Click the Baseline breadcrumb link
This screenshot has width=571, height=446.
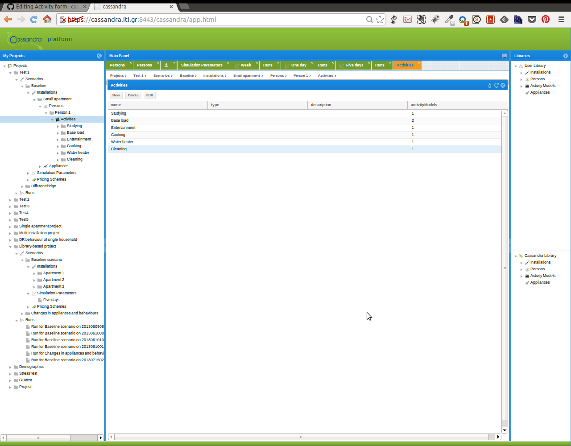click(186, 76)
